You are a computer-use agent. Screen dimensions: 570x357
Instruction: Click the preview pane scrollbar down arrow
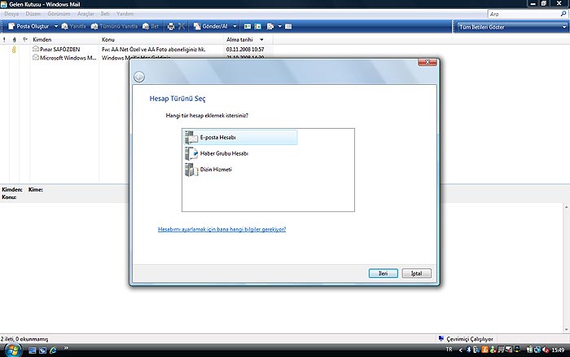click(x=567, y=329)
